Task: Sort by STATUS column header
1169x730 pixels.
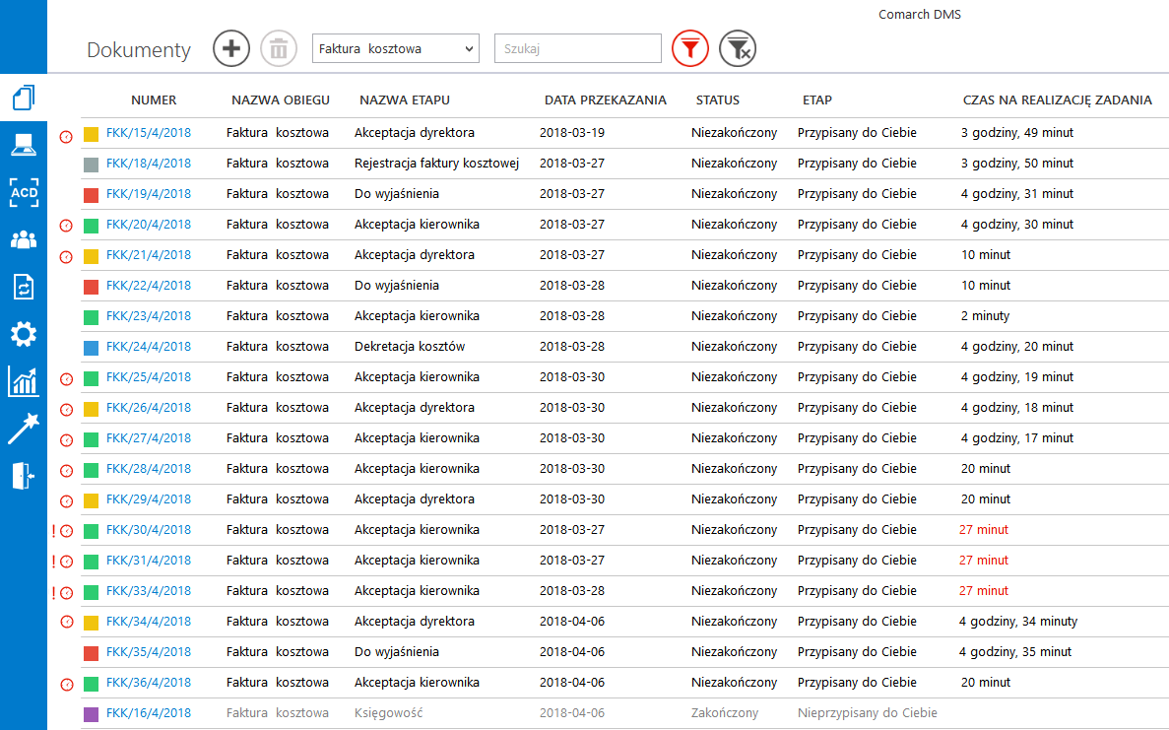Action: point(718,100)
